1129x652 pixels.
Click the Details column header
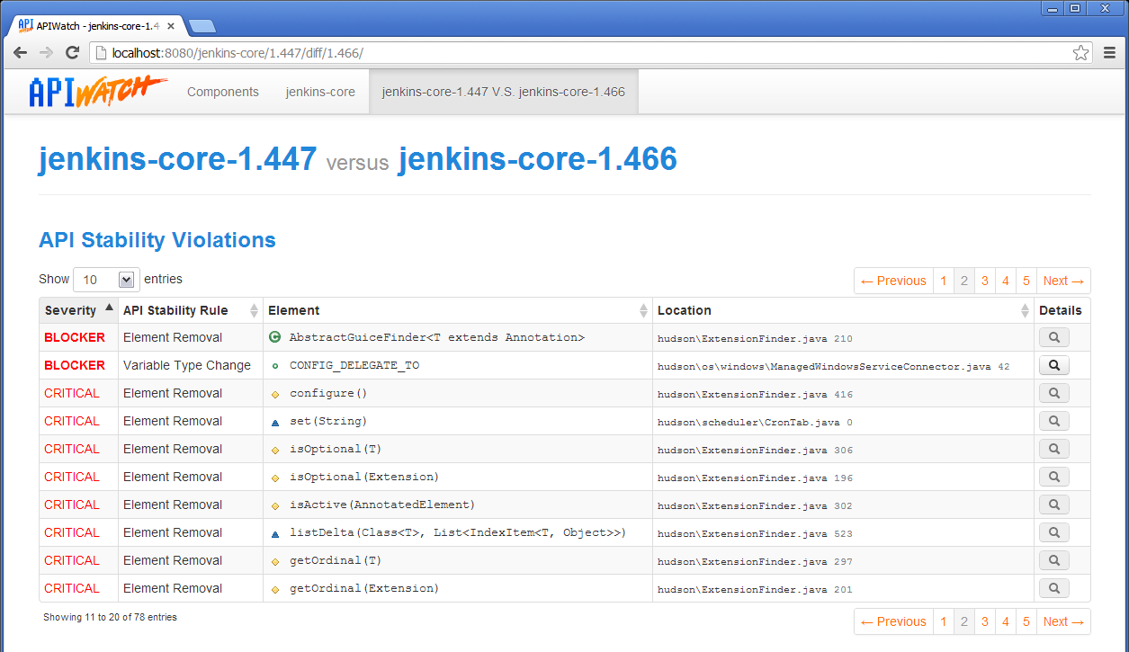1062,310
